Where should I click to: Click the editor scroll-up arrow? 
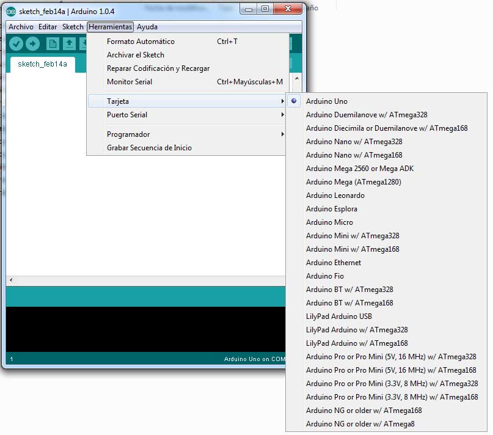(x=297, y=78)
